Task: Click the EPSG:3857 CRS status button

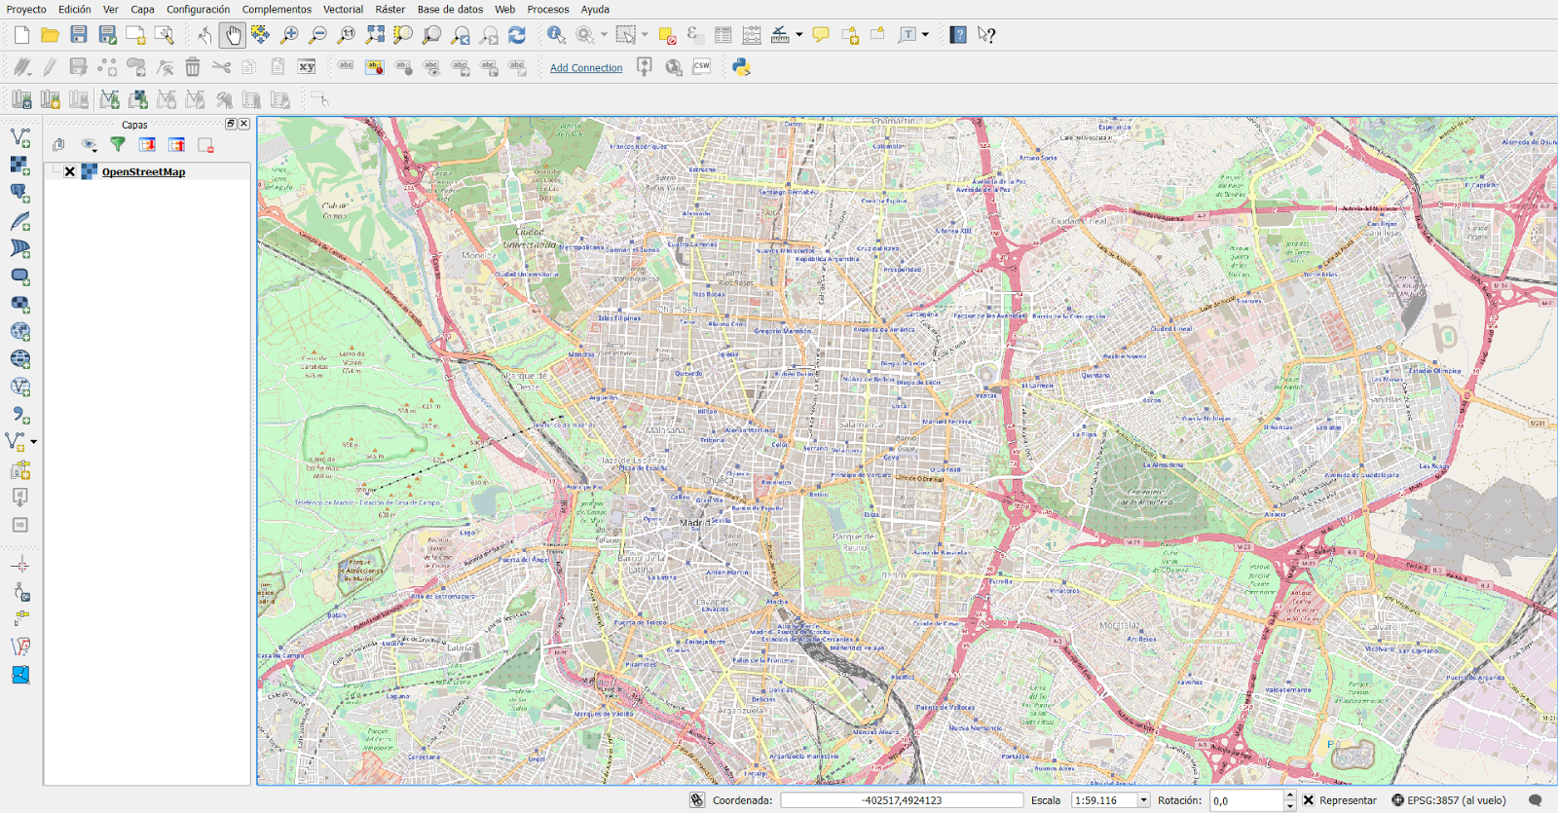Action: tap(1449, 800)
